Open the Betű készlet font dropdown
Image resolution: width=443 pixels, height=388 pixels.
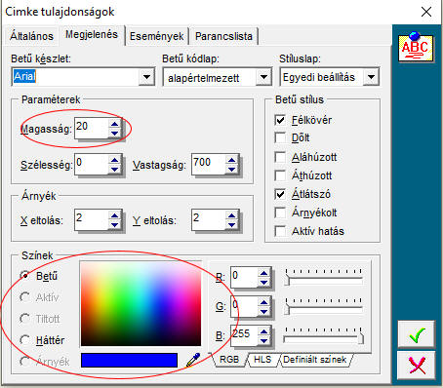coord(146,77)
